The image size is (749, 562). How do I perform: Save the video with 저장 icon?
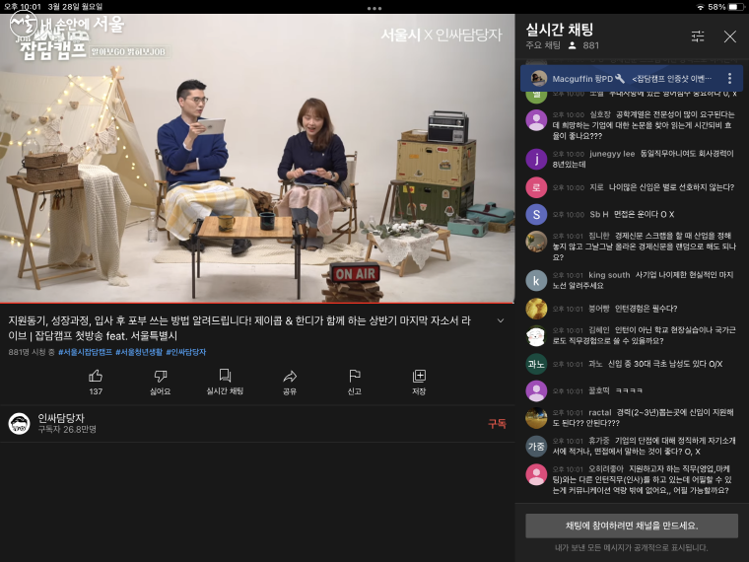tap(419, 376)
